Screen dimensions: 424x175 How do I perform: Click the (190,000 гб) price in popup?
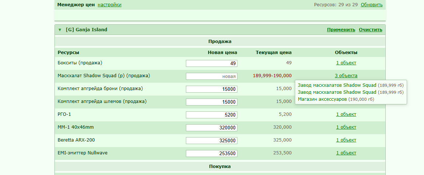[x=361, y=99]
